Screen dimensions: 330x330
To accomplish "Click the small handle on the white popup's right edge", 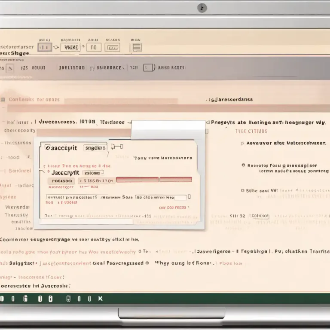I will (x=207, y=131).
